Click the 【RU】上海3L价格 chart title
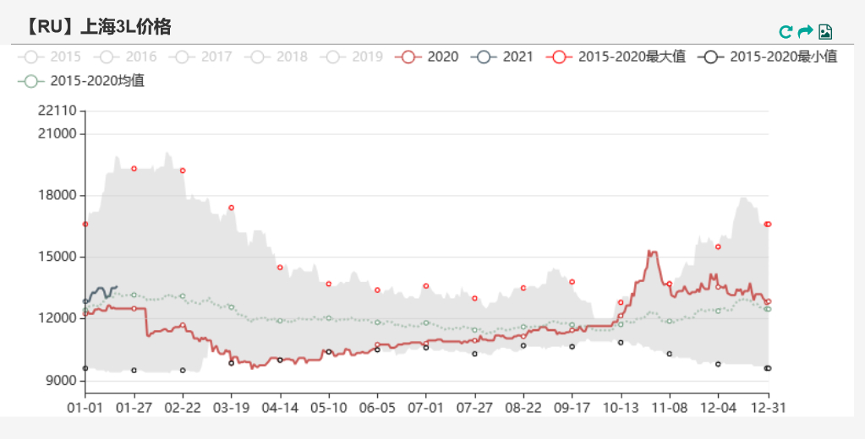 point(98,26)
